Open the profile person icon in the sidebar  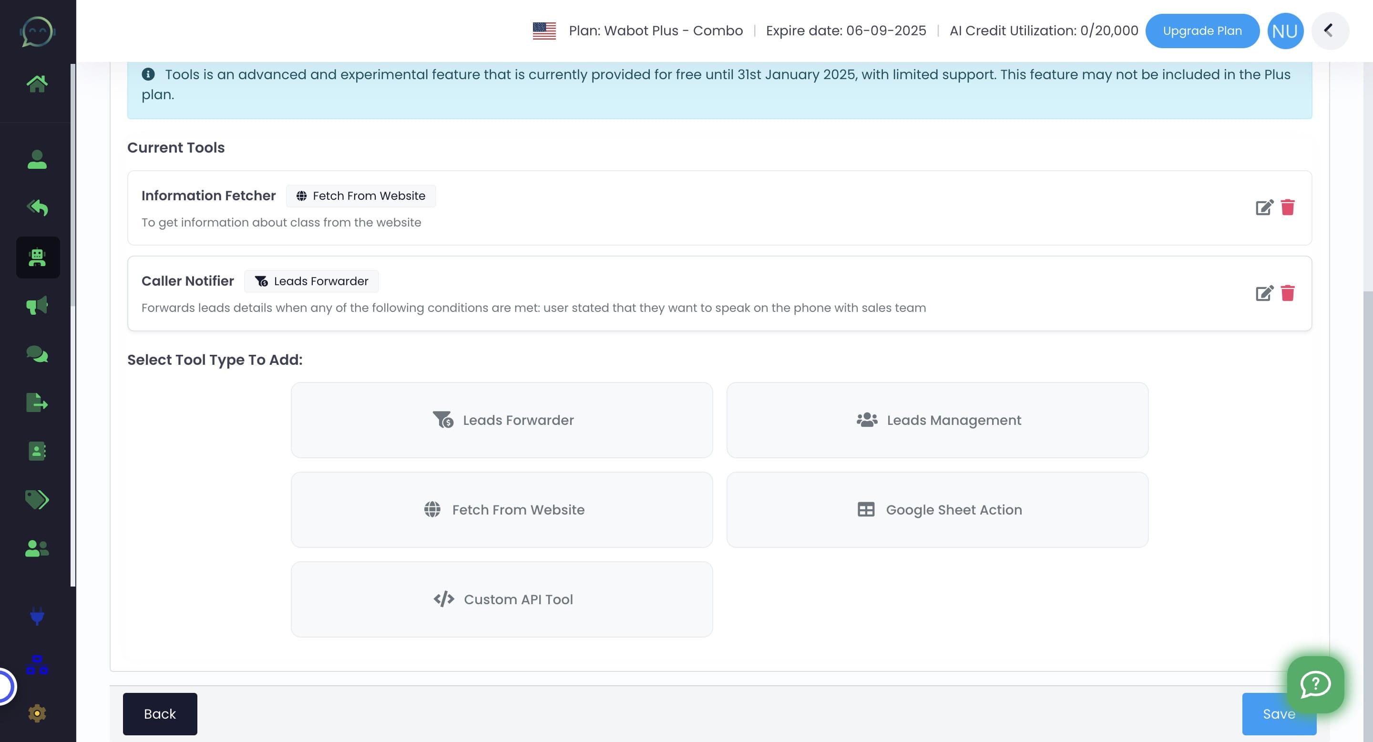[36, 160]
